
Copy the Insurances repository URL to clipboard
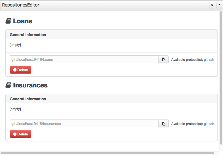coord(163,124)
